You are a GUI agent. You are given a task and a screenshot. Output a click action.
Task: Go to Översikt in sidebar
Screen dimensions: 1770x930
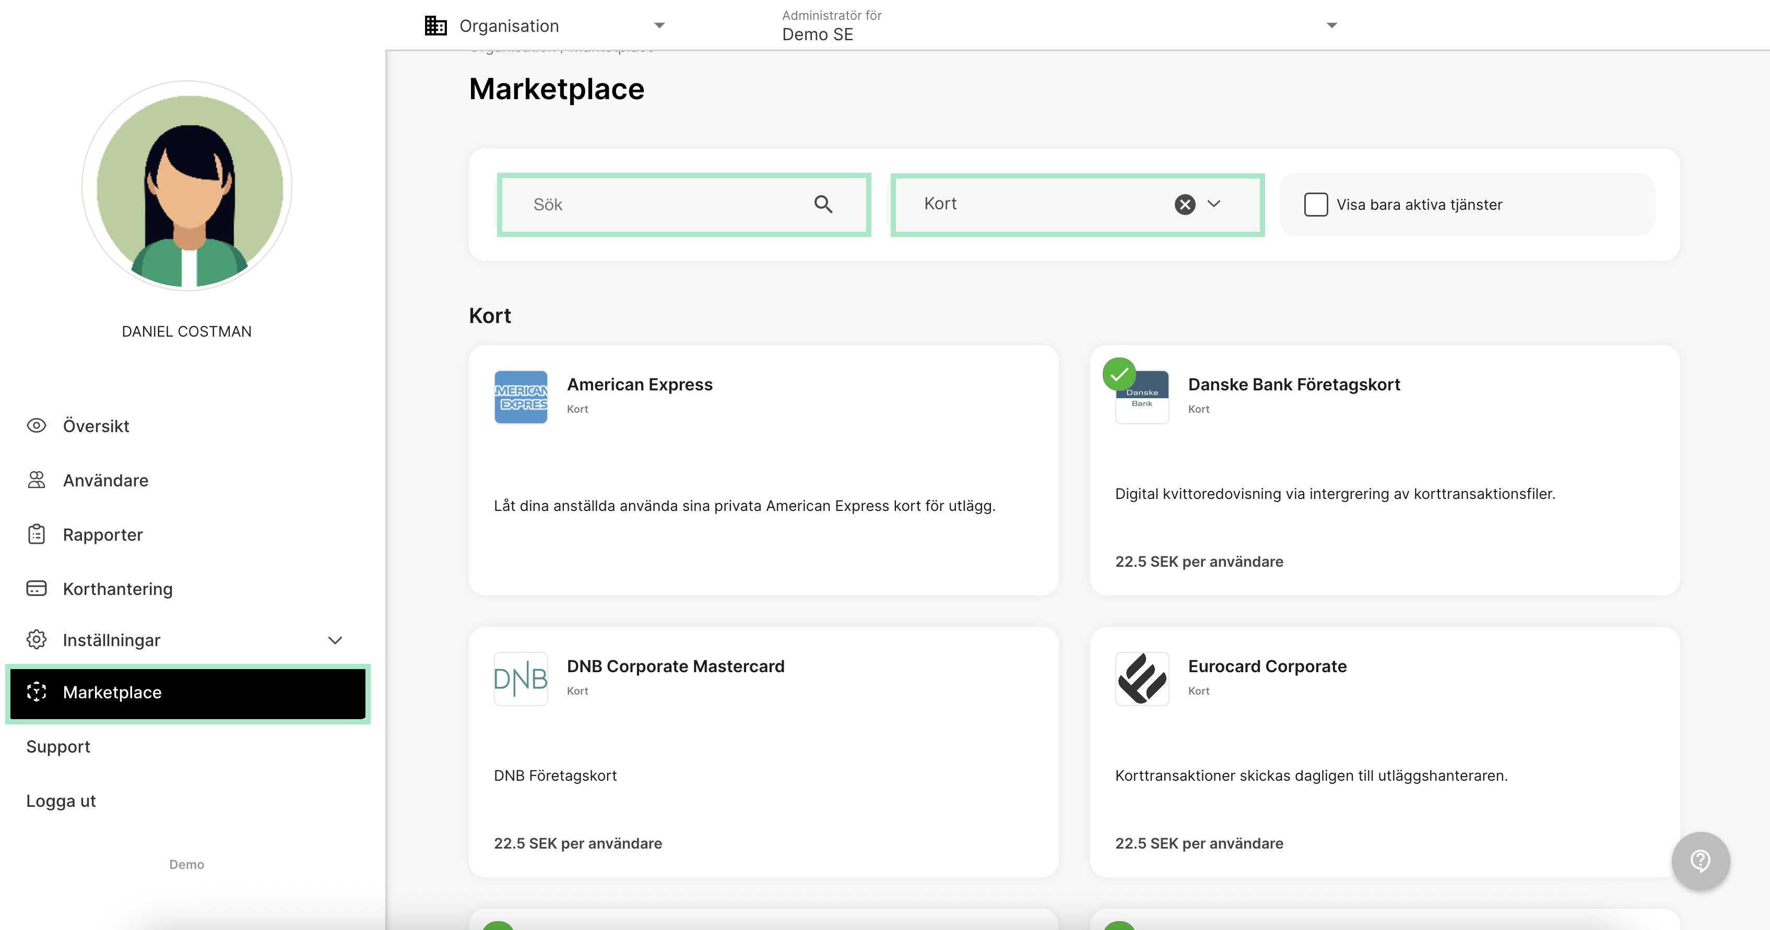[96, 426]
